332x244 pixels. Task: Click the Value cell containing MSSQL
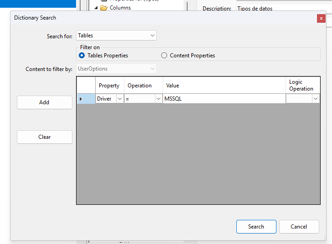pyautogui.click(x=224, y=99)
